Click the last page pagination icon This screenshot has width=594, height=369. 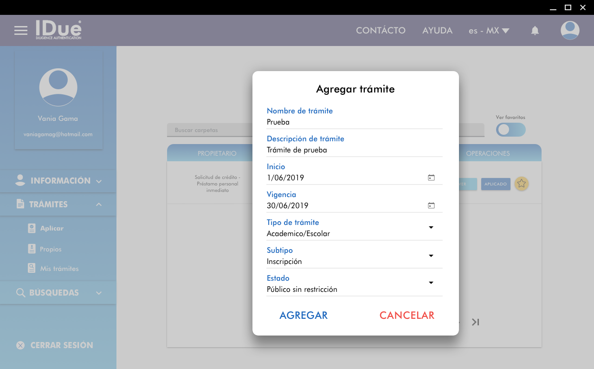pyautogui.click(x=475, y=322)
